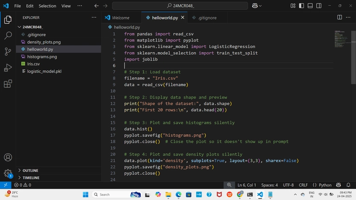Toggle the primary side bar visibility
Viewport: 356px width, 200px height.
click(301, 6)
